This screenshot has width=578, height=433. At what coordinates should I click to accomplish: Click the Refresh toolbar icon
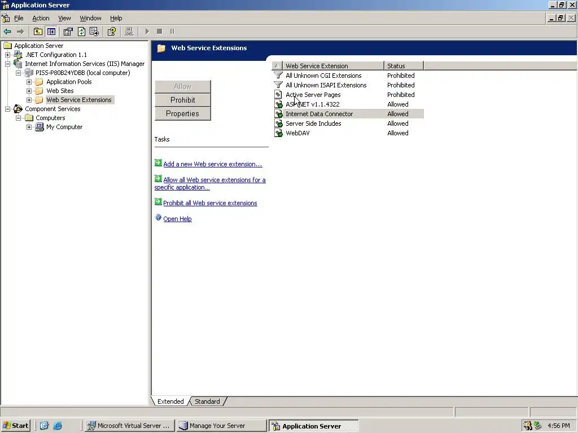tap(81, 32)
